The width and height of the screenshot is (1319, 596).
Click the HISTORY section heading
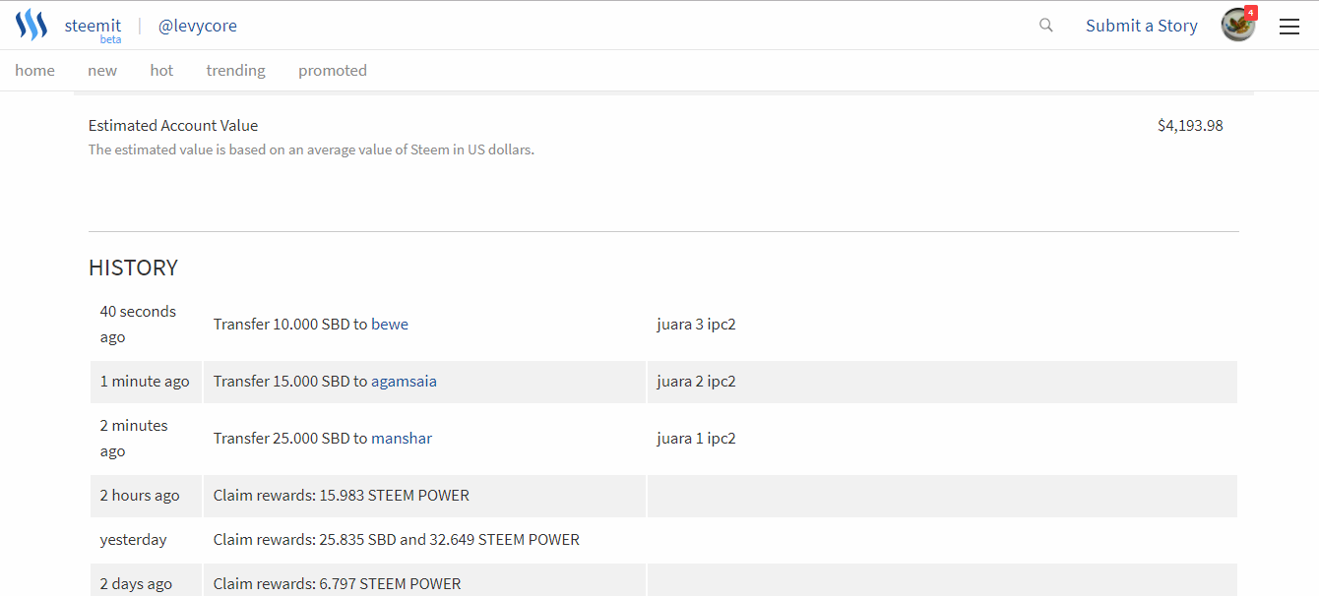click(x=133, y=268)
